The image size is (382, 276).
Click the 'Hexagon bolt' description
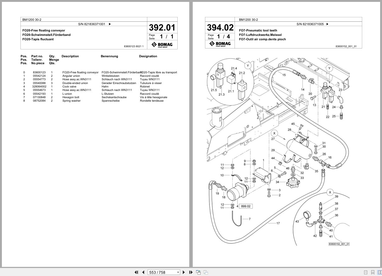[71, 97]
